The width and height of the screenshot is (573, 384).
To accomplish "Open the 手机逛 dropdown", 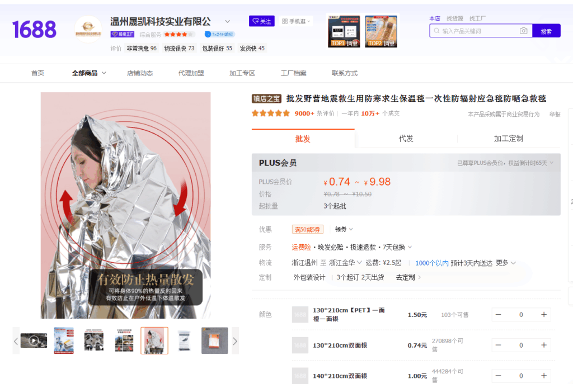I will [x=296, y=21].
